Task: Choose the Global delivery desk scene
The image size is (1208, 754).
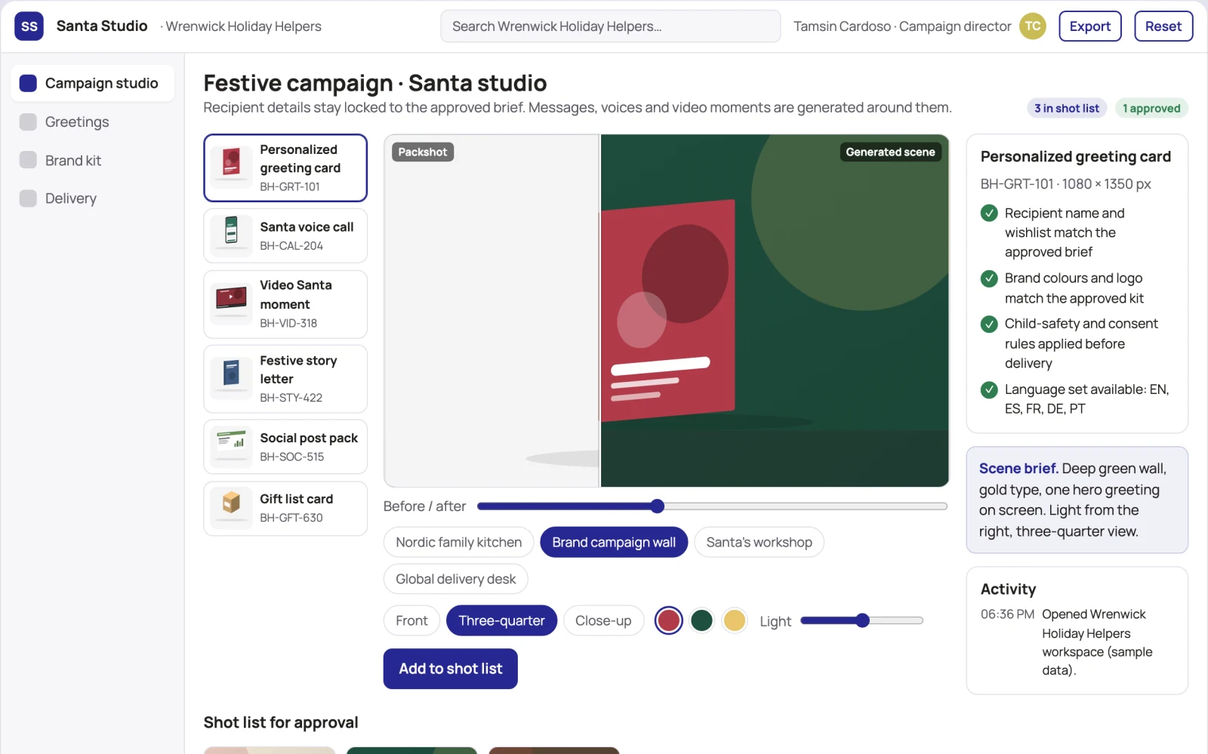Action: pyautogui.click(x=456, y=579)
